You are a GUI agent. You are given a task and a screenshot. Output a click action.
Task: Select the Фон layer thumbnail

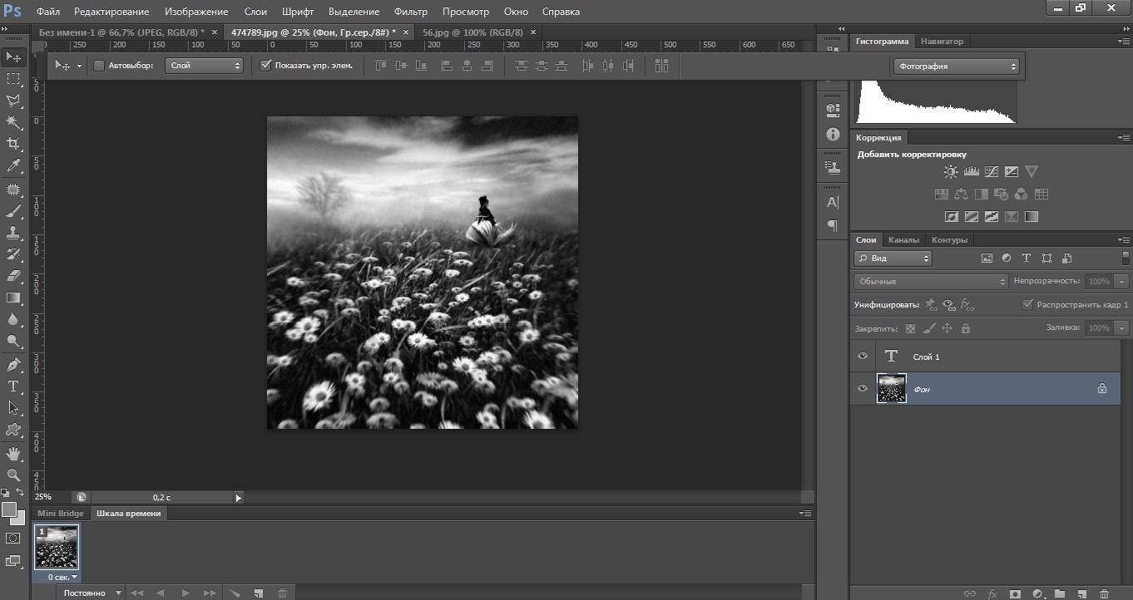pyautogui.click(x=892, y=388)
